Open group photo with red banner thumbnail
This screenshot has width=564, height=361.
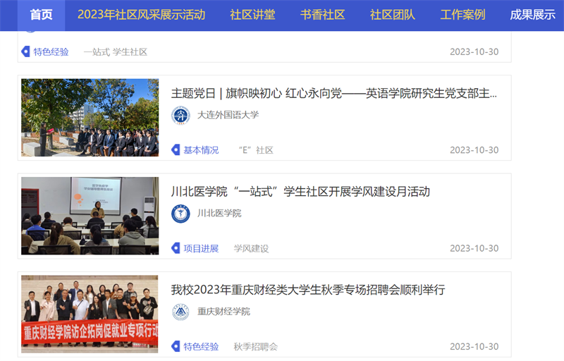click(x=90, y=314)
